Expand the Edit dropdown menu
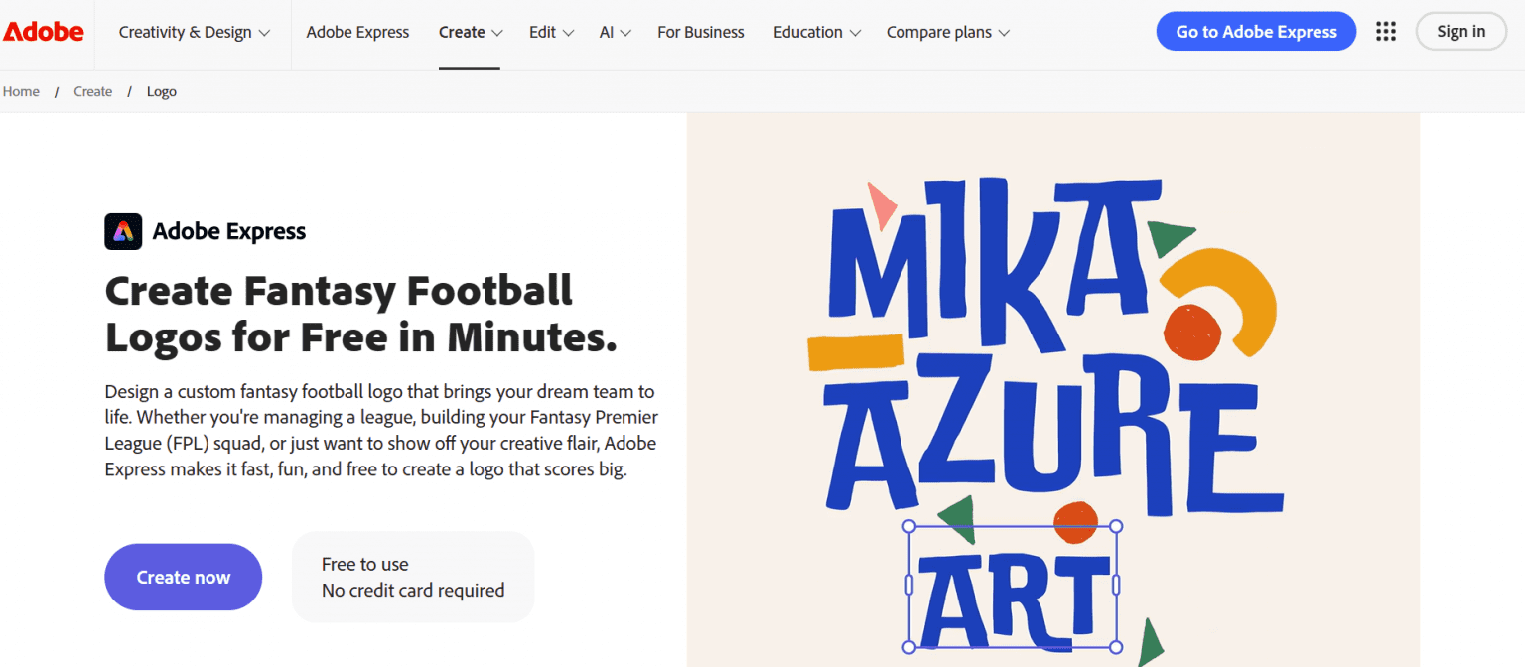The height and width of the screenshot is (667, 1525). click(x=551, y=32)
